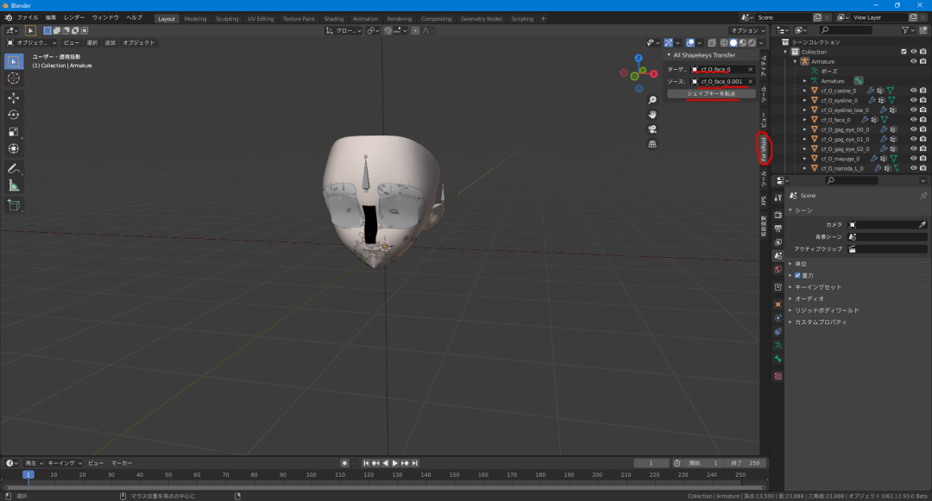
Task: Pin the Scene properties with pin icon
Action: (x=923, y=195)
